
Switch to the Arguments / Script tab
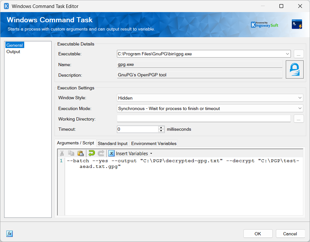[76, 143]
